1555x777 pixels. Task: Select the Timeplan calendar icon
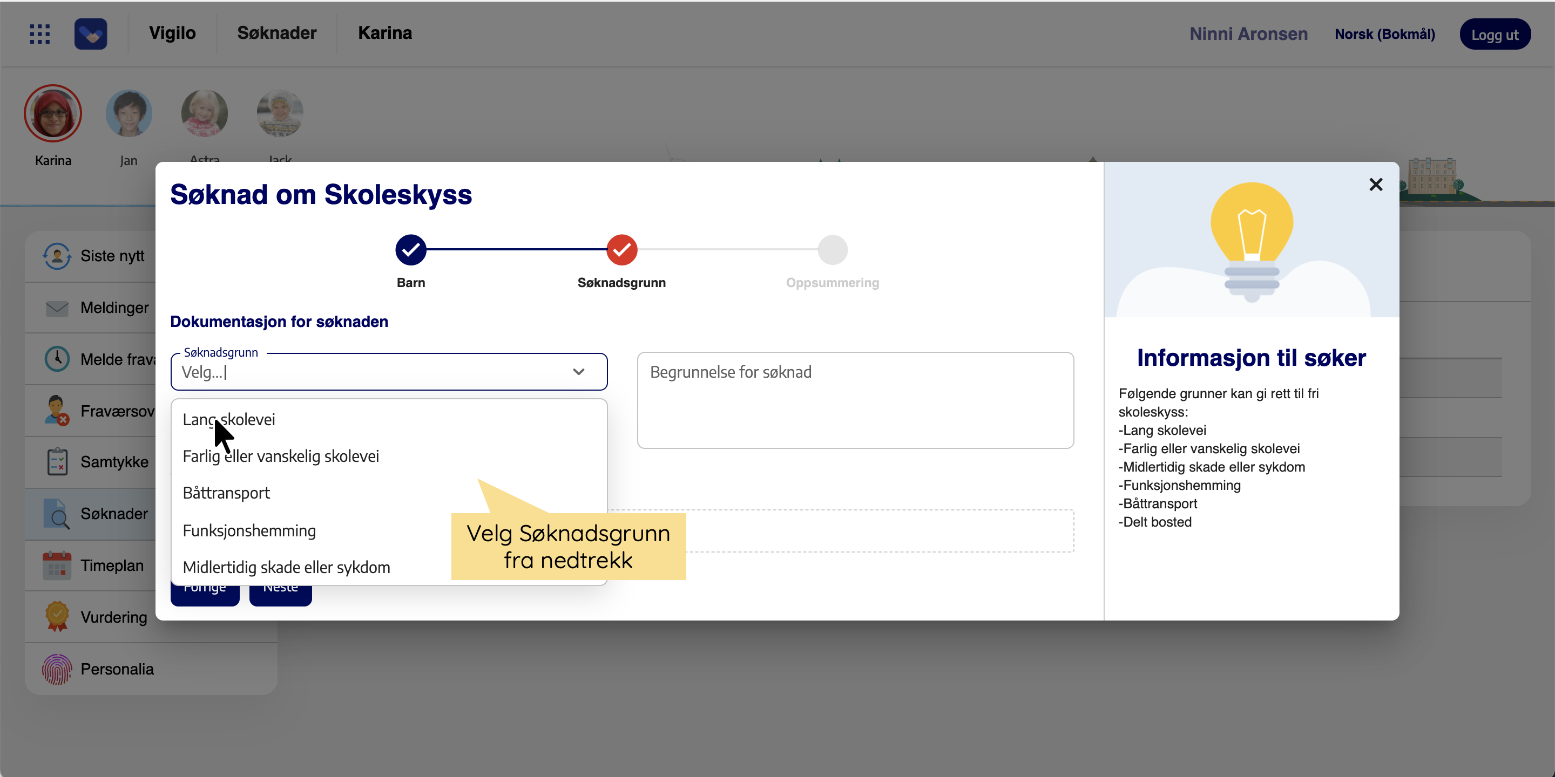point(57,565)
